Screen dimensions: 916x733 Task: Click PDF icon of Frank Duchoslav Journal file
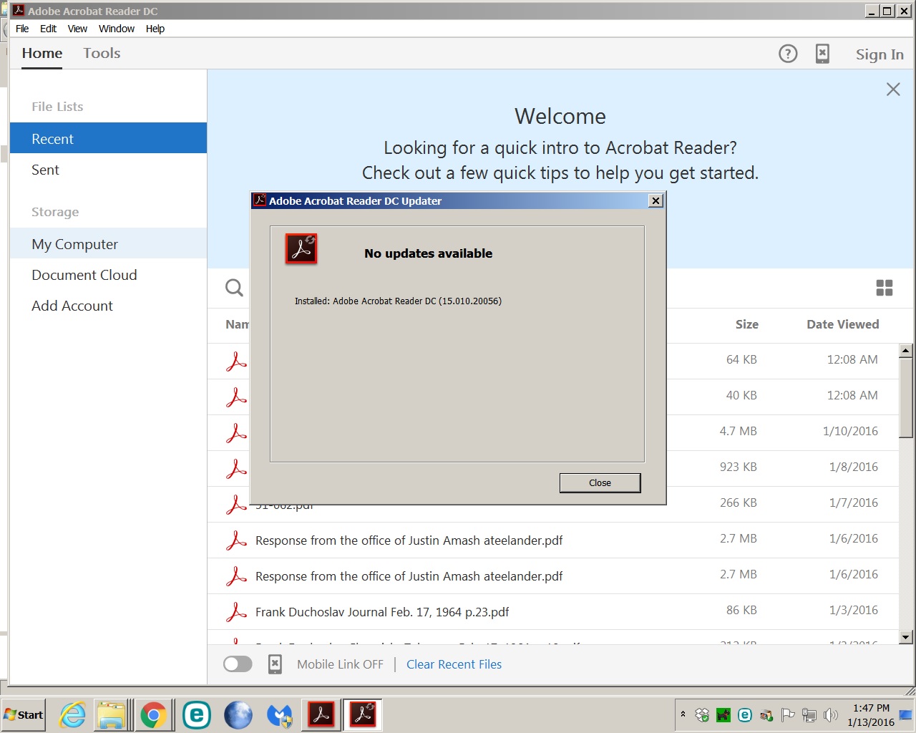pos(236,612)
